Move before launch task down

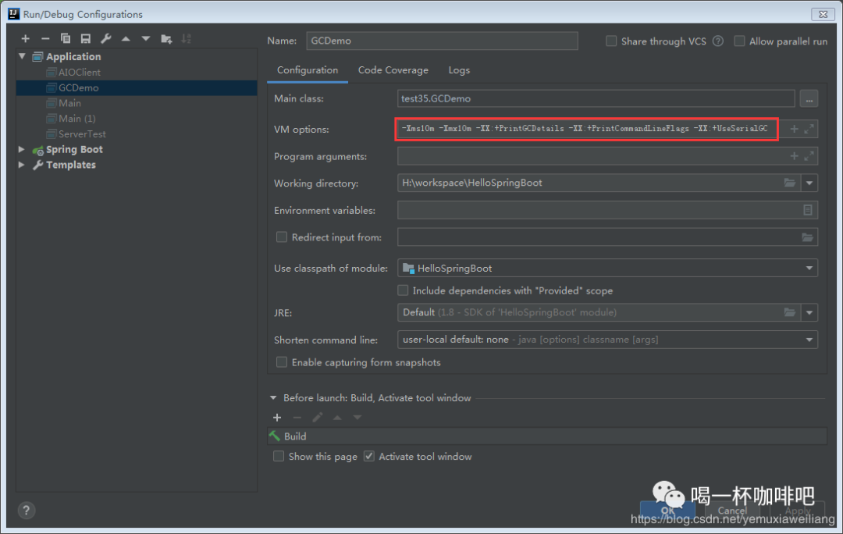357,418
